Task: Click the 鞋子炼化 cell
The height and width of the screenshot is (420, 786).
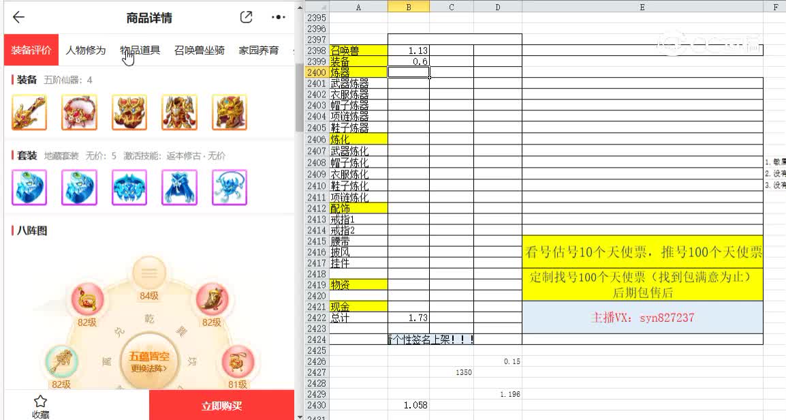Action: coord(358,185)
